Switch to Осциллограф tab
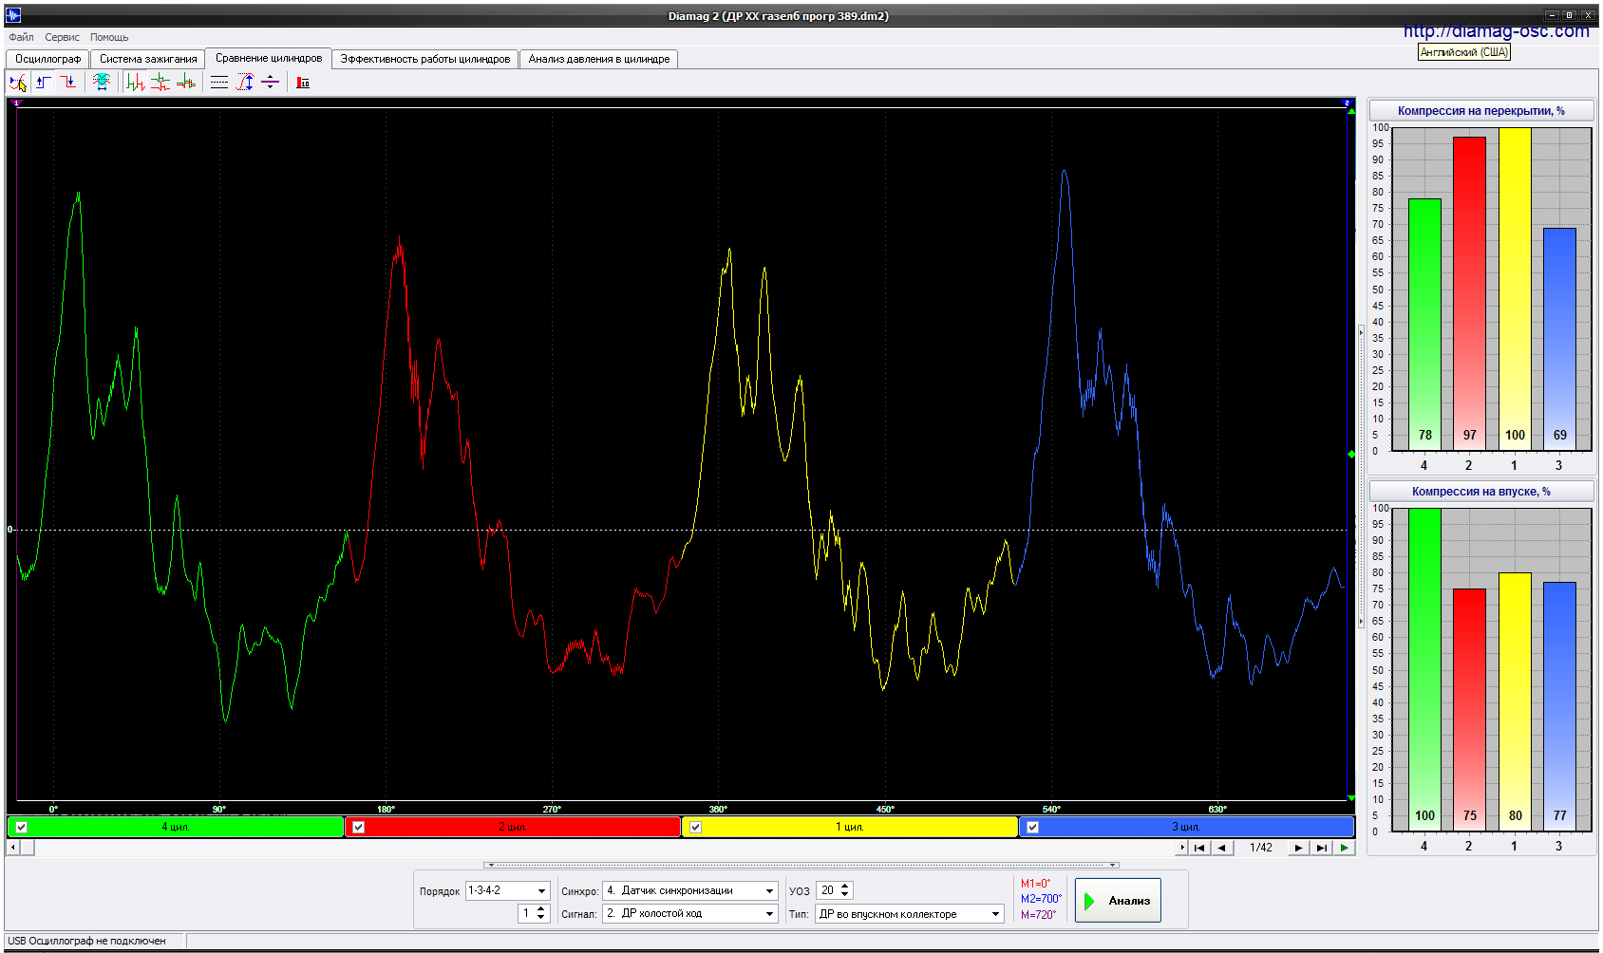 point(47,59)
